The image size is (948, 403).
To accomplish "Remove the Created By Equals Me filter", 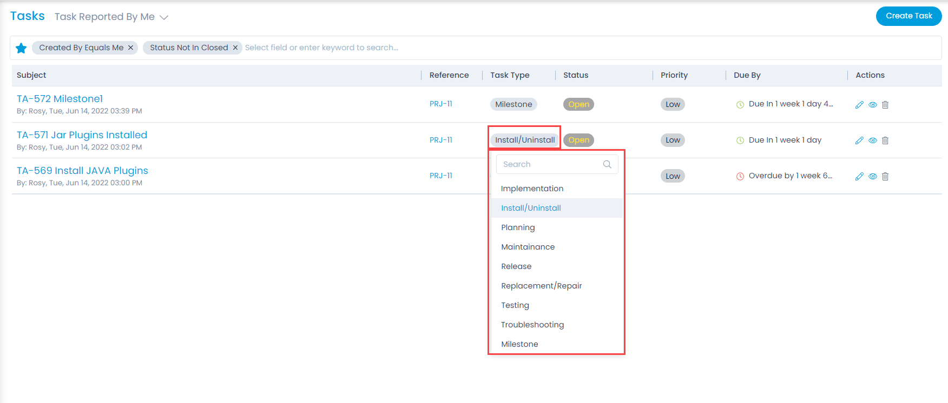I will [130, 48].
